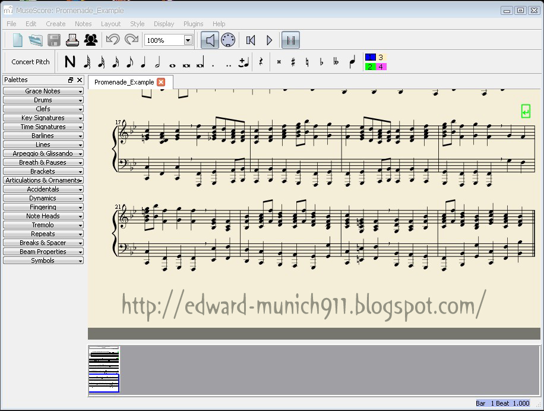Select double whole note duration
544x411 pixels.
[186, 65]
